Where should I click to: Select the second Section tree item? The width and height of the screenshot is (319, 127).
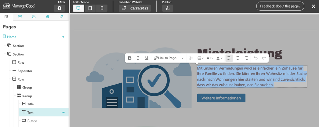pyautogui.click(x=16, y=54)
